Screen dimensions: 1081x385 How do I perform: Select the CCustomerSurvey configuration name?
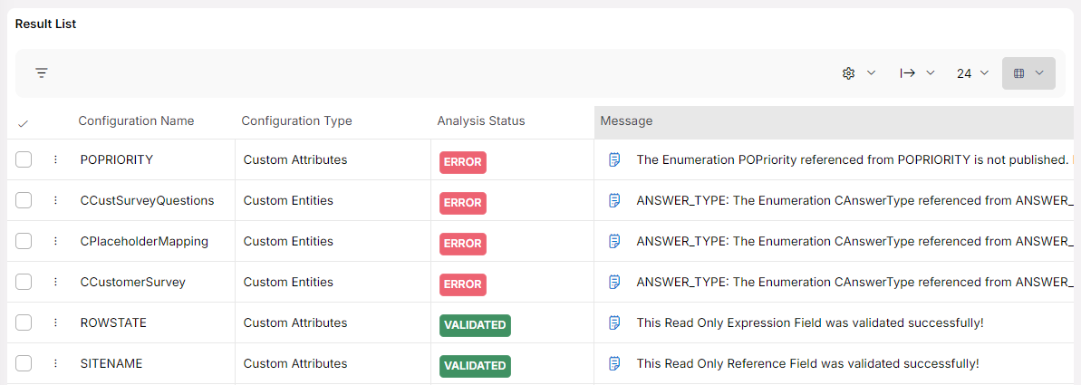click(x=132, y=282)
